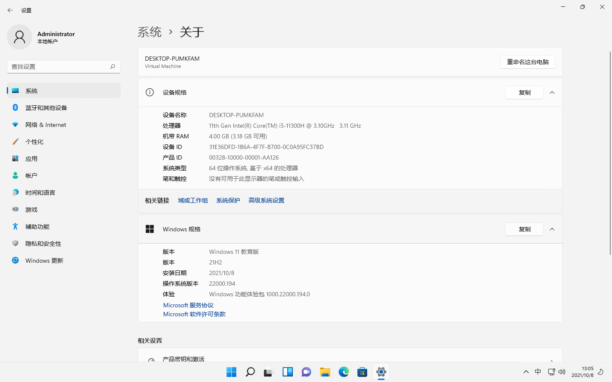This screenshot has width=612, height=382.
Task: Open Microsoft 服务协议 link
Action: point(188,305)
